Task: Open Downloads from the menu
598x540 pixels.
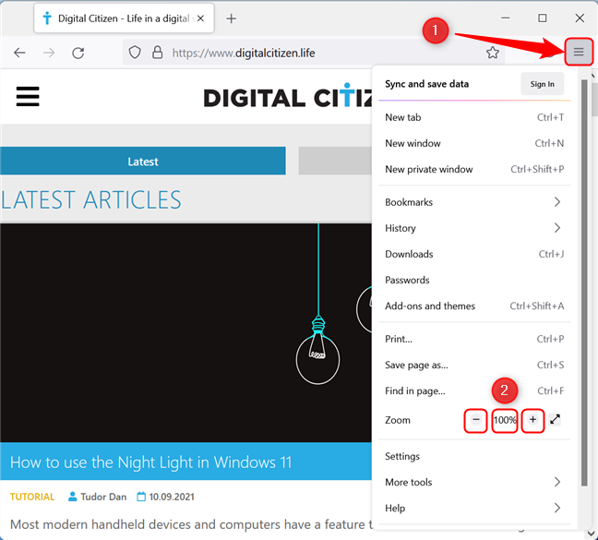Action: [x=474, y=254]
